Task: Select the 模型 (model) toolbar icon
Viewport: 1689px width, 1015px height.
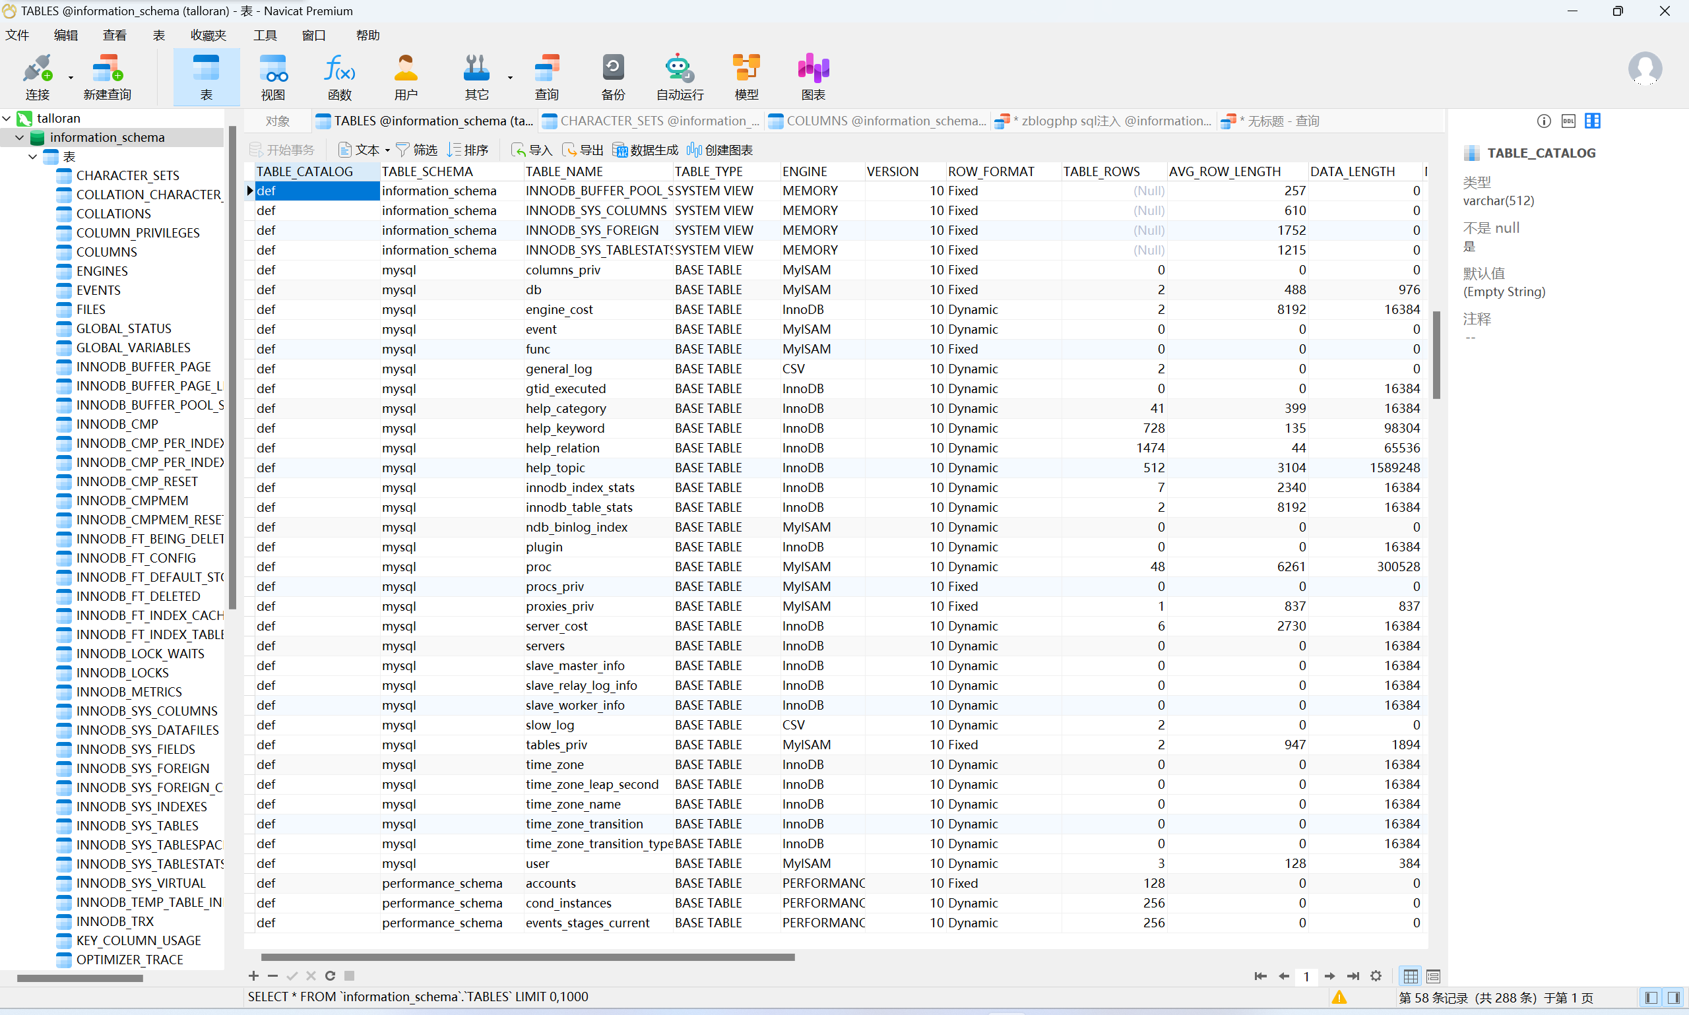Action: point(746,77)
